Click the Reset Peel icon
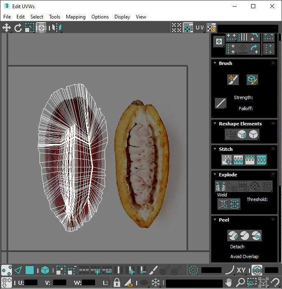The width and height of the screenshot is (282, 289). tap(256, 236)
